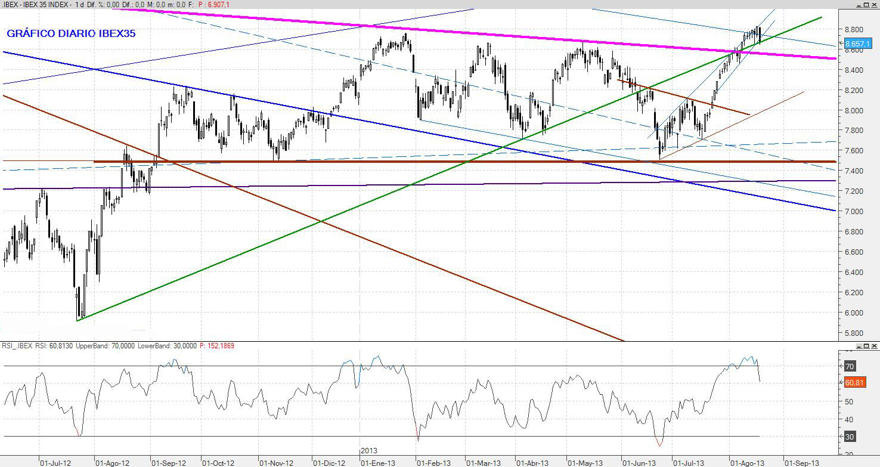Maximize the RSI indicator pane
This screenshot has height=467, width=880.
(x=866, y=346)
